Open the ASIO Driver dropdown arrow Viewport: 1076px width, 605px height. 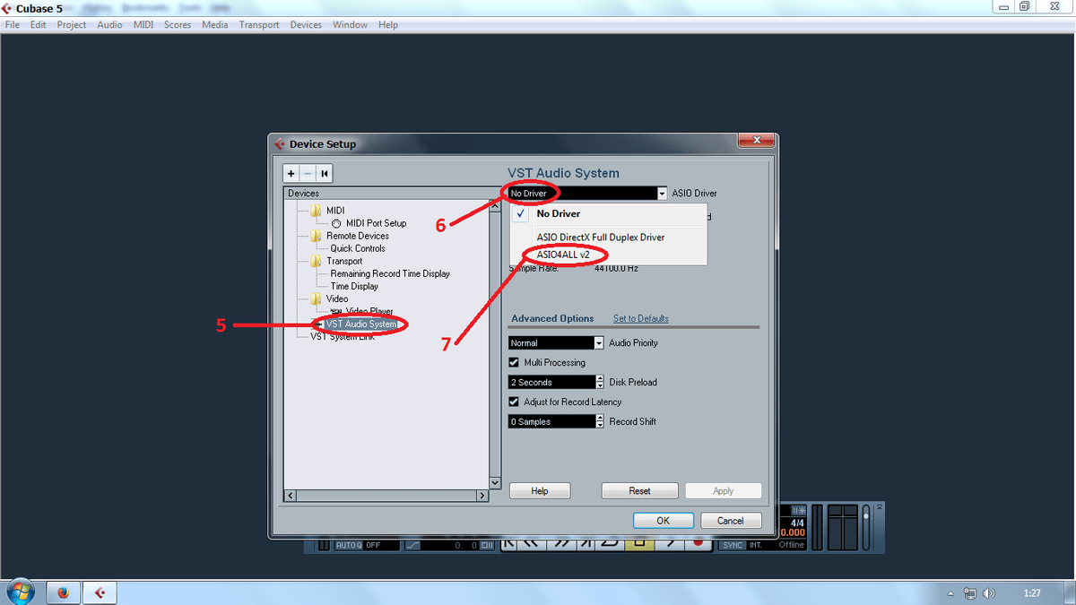click(x=662, y=194)
